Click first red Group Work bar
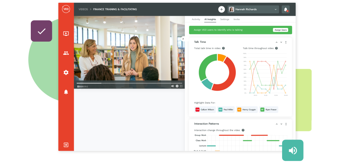354x164 pixels. click(x=231, y=135)
